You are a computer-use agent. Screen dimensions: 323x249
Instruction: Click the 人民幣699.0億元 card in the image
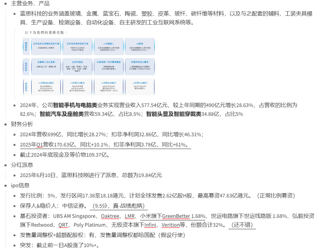tap(46, 86)
